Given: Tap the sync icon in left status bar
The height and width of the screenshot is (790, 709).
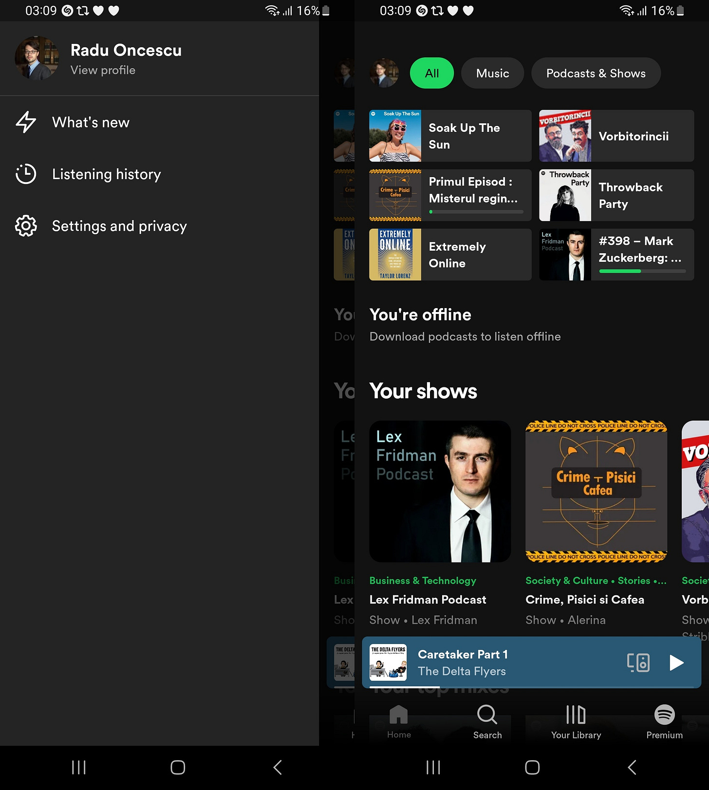Looking at the screenshot, I should (x=83, y=11).
